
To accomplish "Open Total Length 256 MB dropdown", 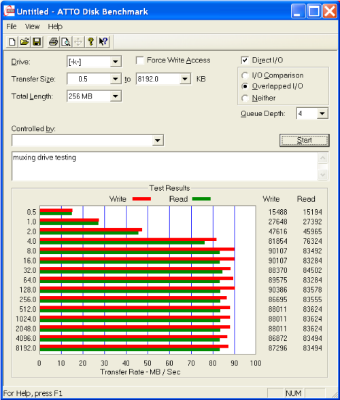I will pos(116,96).
